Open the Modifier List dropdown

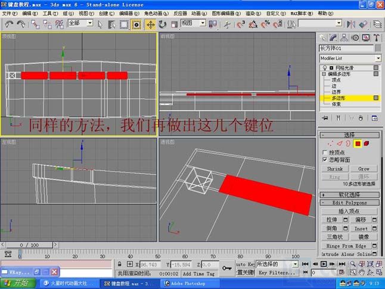(x=378, y=58)
